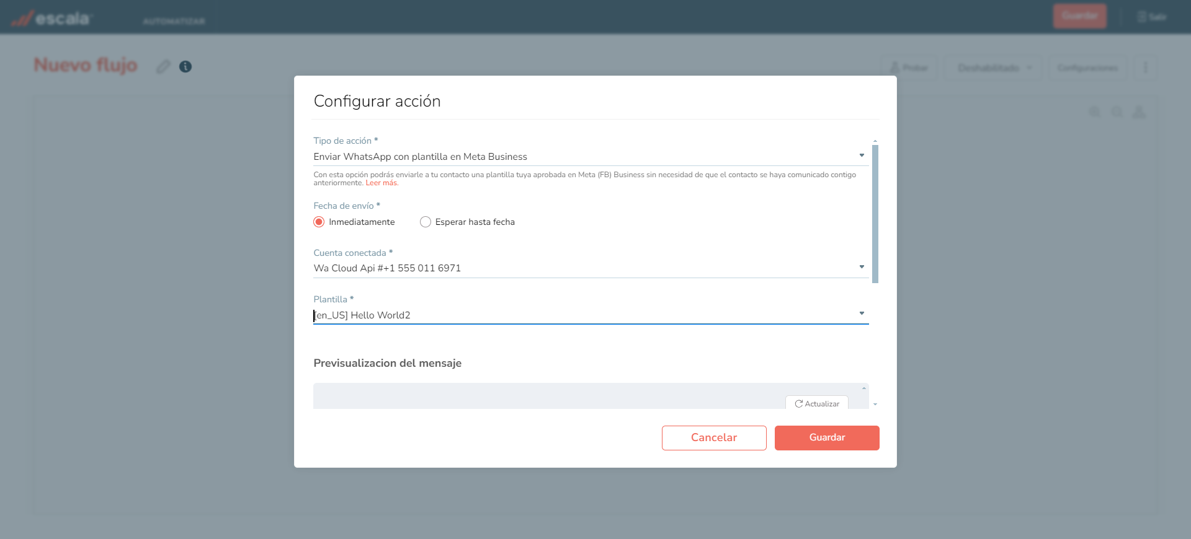Click the Guardar button in the top header
Viewport: 1191px width, 539px height.
click(x=1079, y=16)
